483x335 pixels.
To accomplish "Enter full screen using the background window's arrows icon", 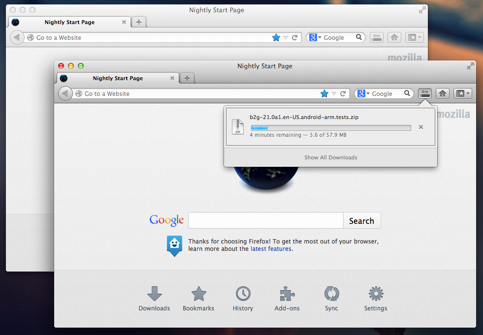I will click(x=422, y=10).
